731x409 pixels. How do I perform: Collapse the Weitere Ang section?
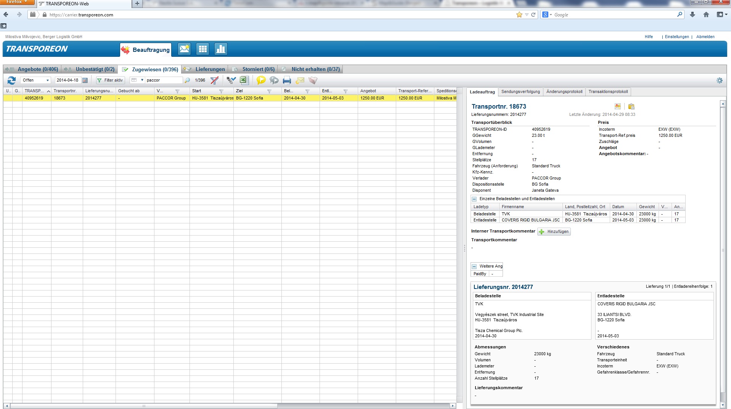[474, 266]
